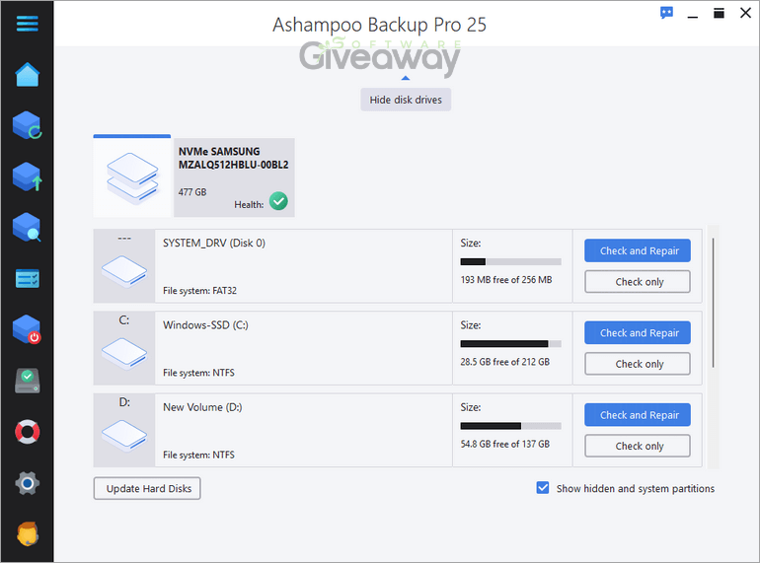Open the restore backup icon with up arrow
The width and height of the screenshot is (760, 563).
point(27,177)
